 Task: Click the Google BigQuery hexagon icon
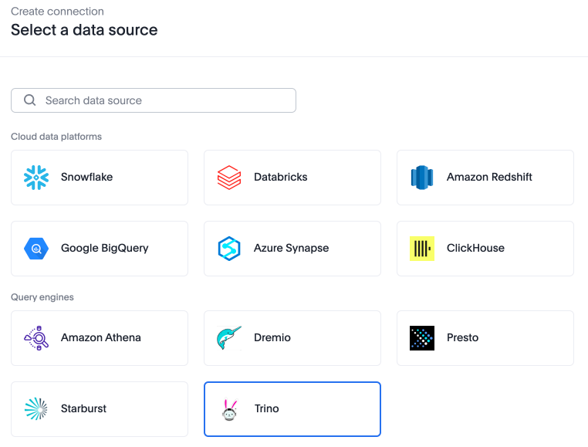[36, 249]
